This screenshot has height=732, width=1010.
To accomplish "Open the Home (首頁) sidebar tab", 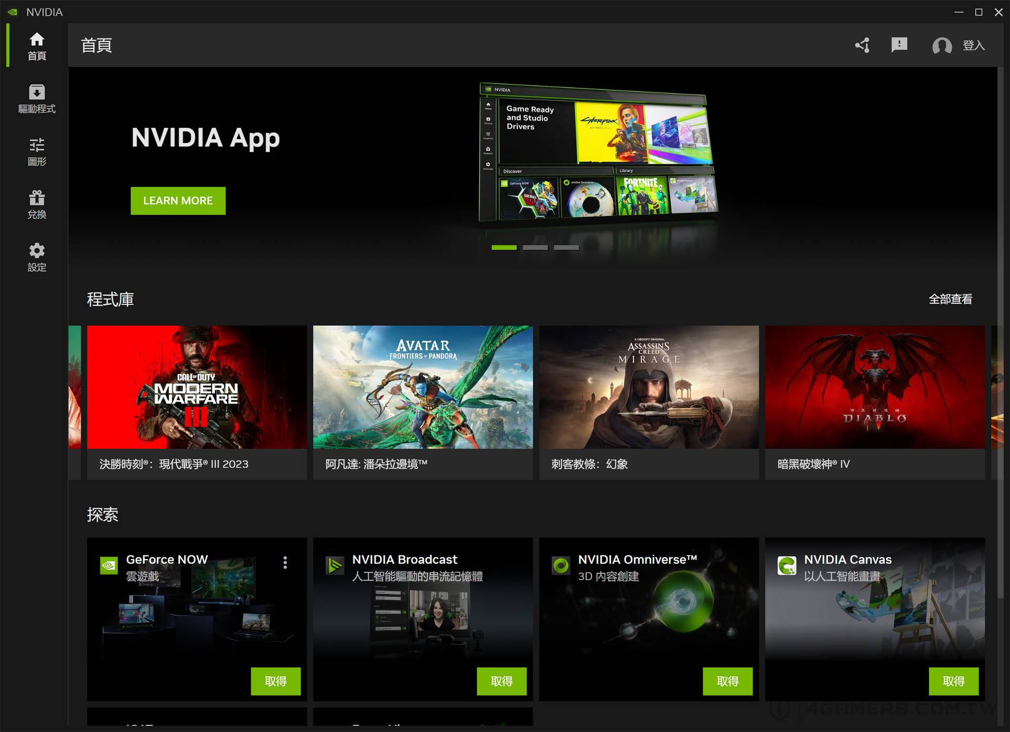I will pyautogui.click(x=37, y=46).
